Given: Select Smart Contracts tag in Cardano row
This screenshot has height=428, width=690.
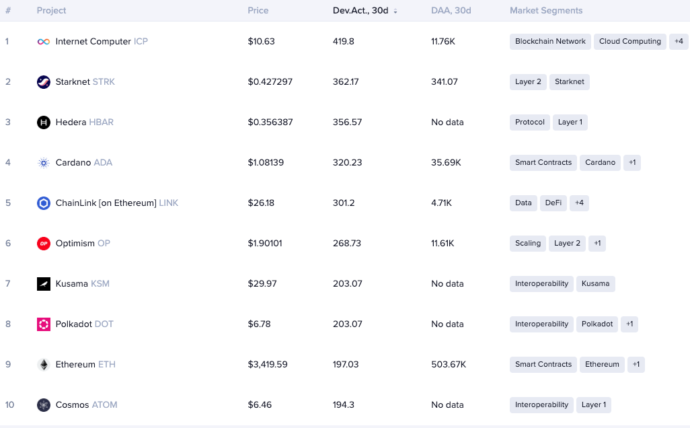Looking at the screenshot, I should tap(543, 162).
